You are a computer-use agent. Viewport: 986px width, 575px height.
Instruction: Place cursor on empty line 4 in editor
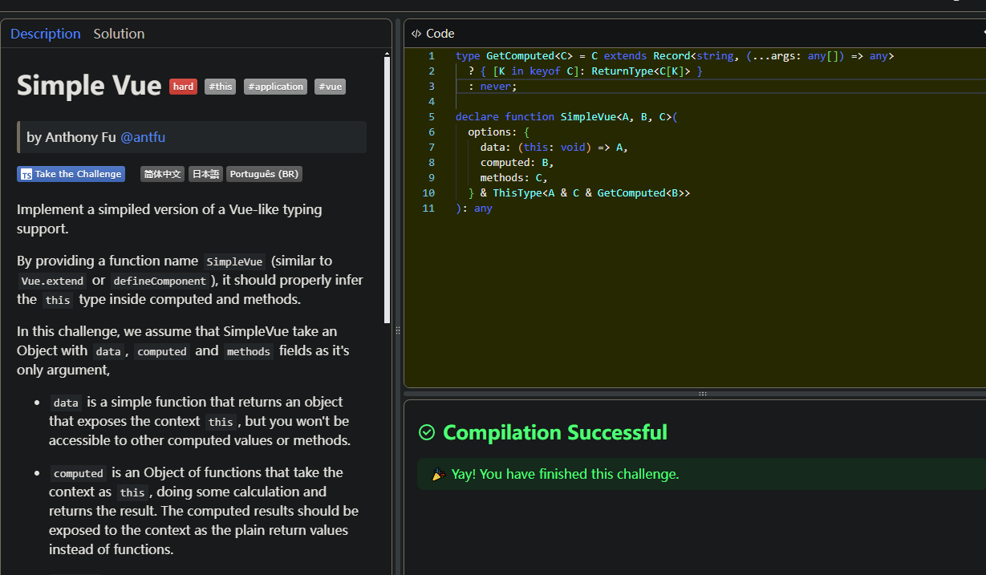click(x=562, y=102)
